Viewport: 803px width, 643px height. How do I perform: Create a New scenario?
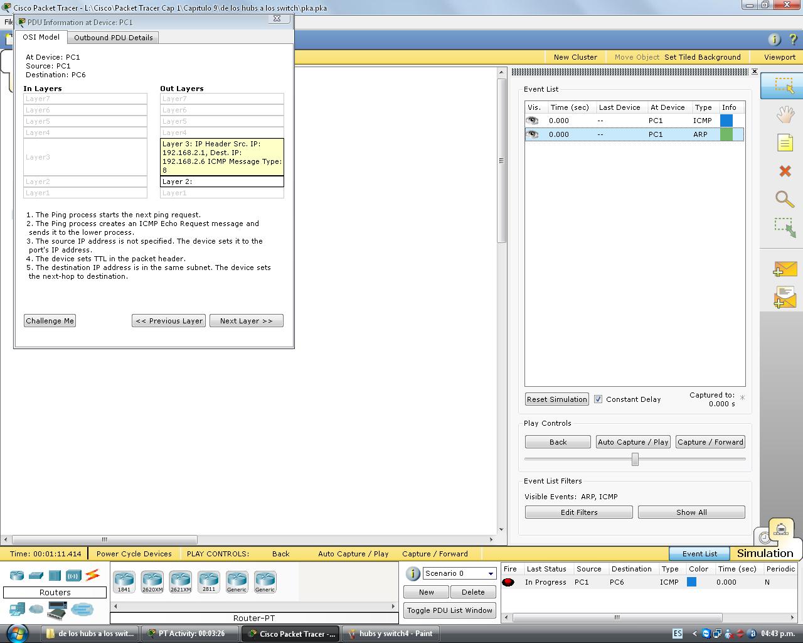427,592
